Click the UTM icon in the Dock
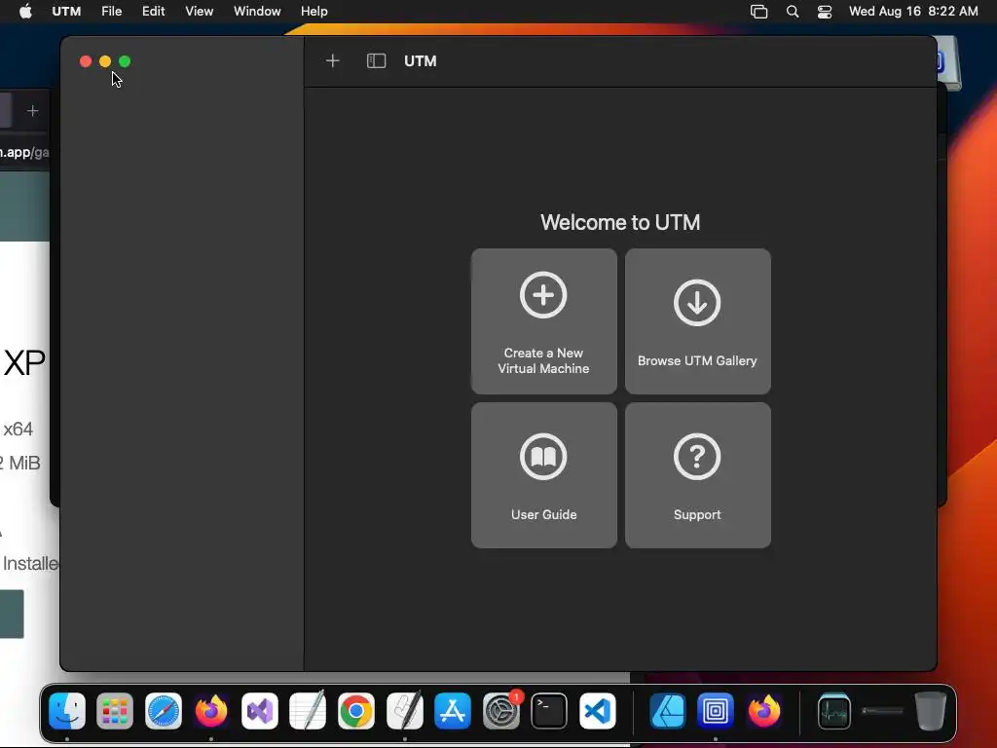The width and height of the screenshot is (997, 748). [x=716, y=710]
